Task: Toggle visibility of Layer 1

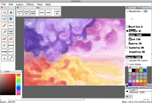Action: pyautogui.click(x=127, y=91)
